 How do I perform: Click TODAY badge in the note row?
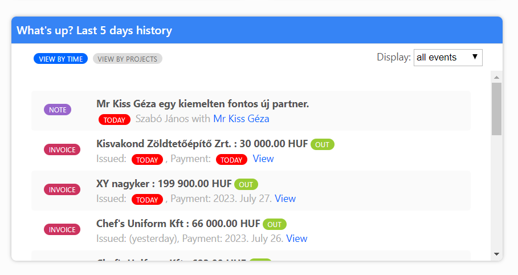115,120
